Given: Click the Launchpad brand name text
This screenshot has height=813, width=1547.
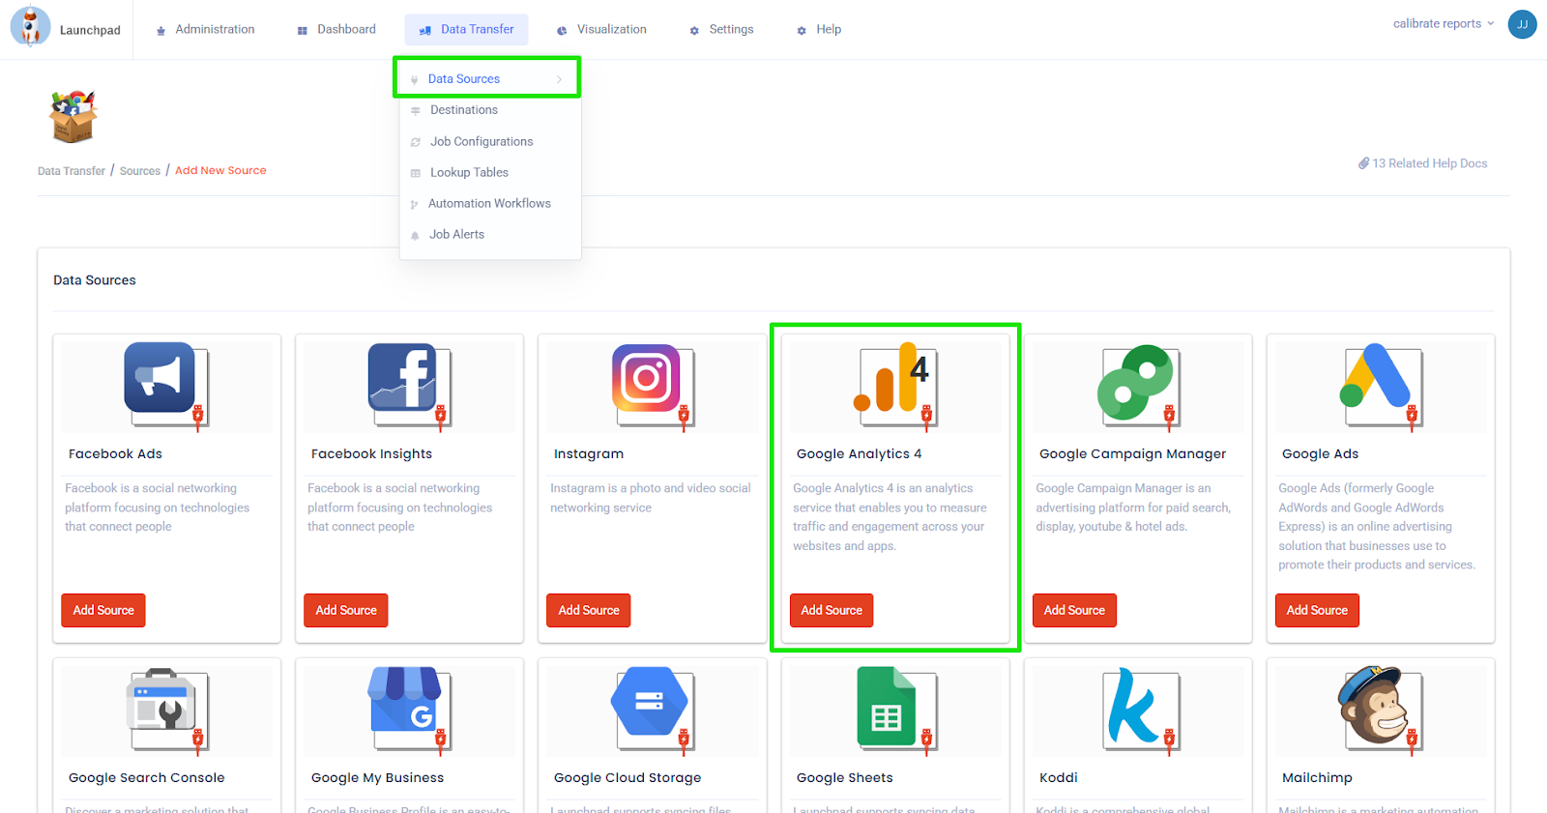Looking at the screenshot, I should (x=90, y=30).
